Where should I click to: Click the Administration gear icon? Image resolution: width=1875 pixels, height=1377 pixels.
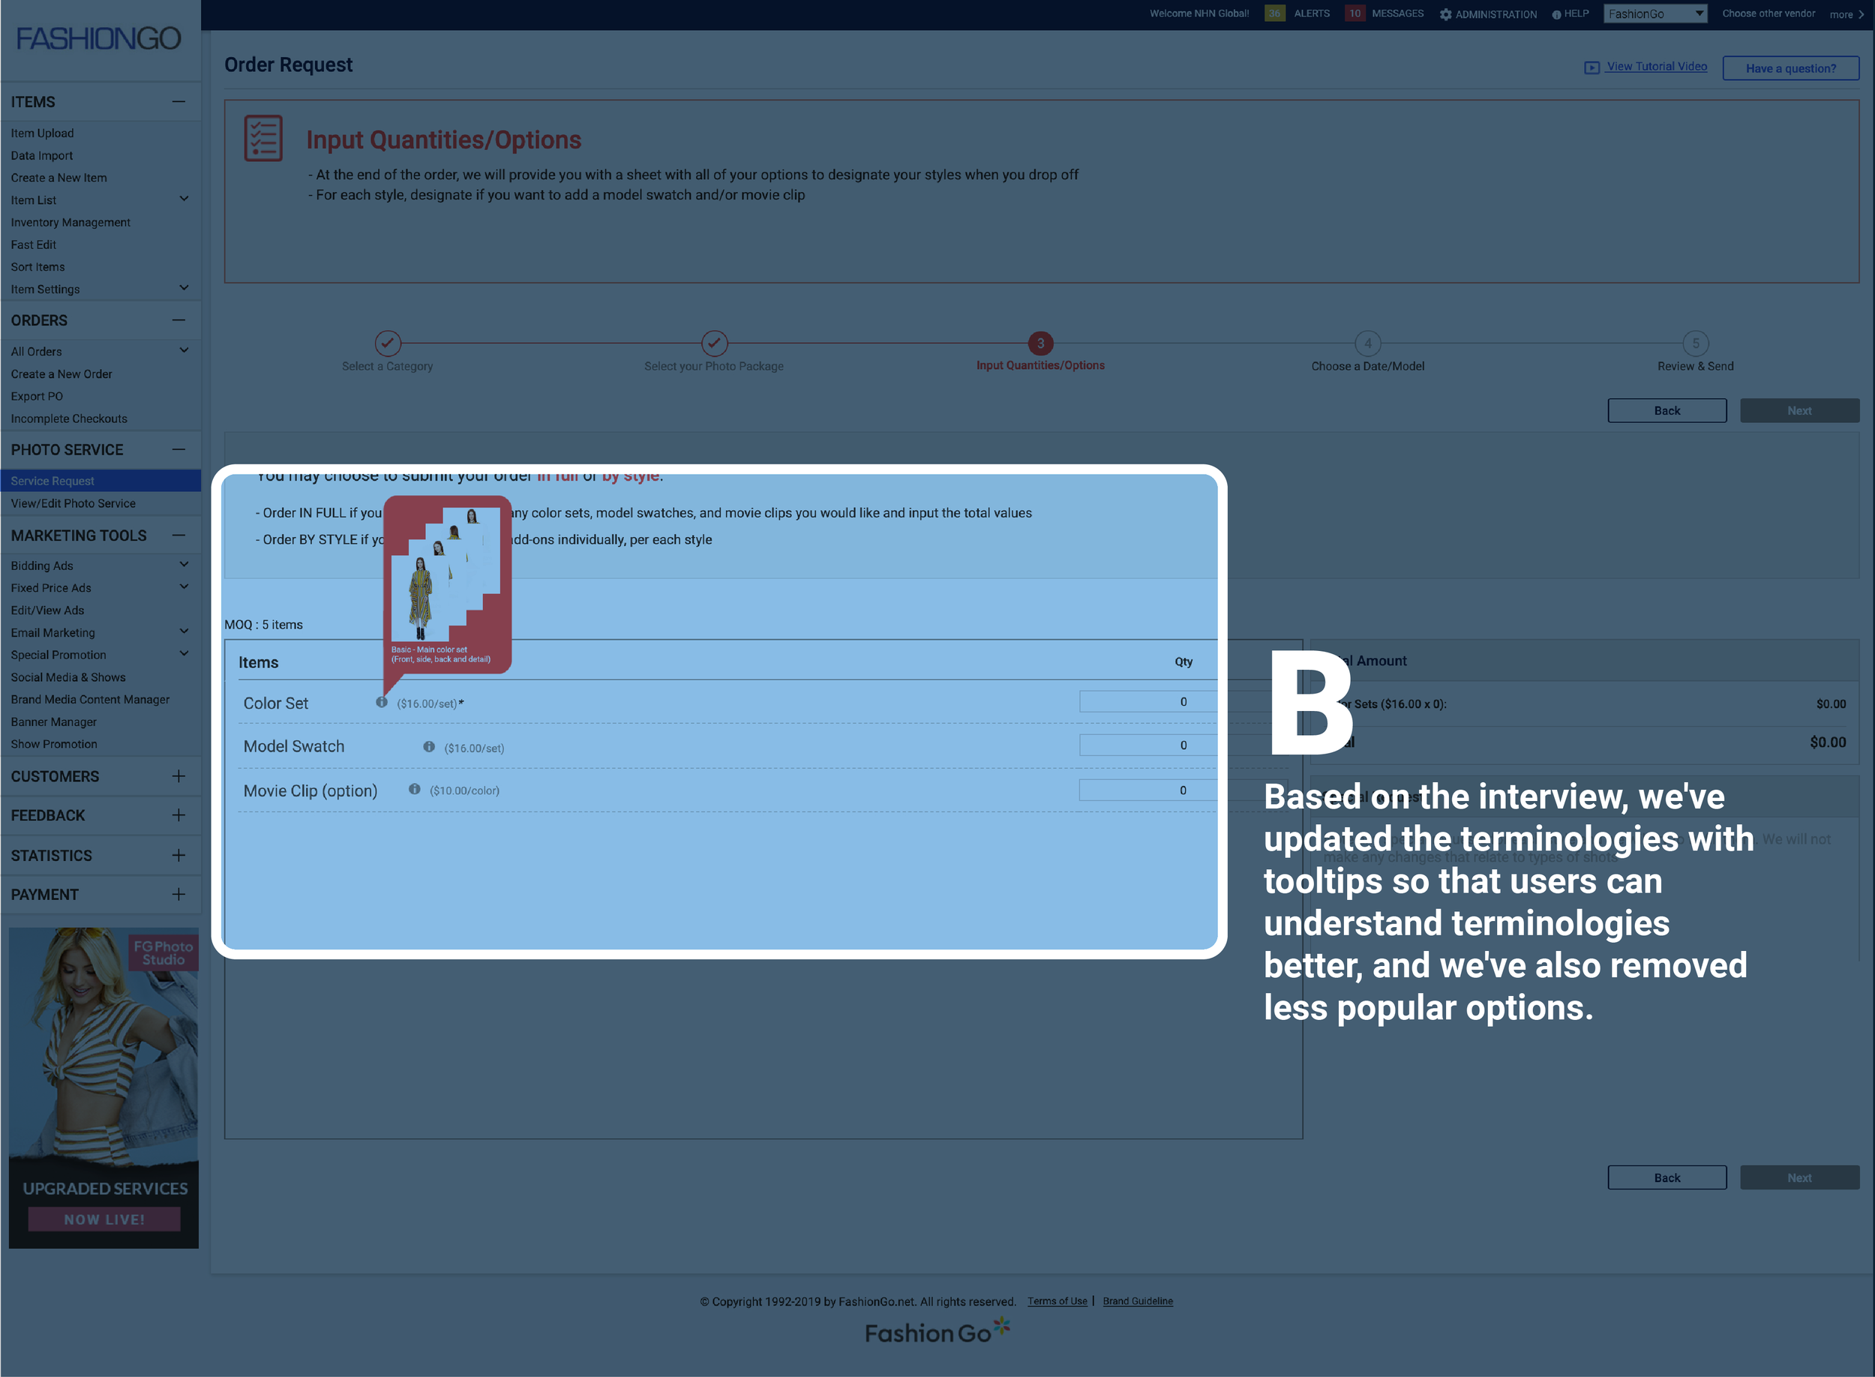click(1445, 14)
